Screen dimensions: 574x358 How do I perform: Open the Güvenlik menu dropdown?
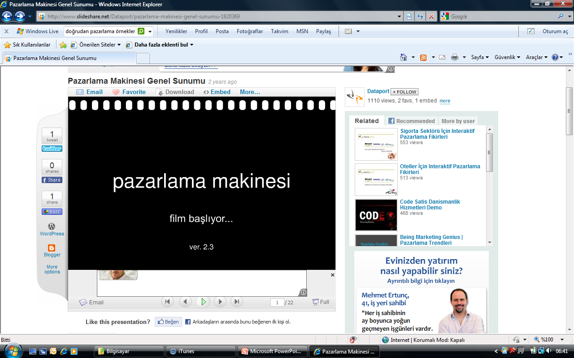pos(507,57)
